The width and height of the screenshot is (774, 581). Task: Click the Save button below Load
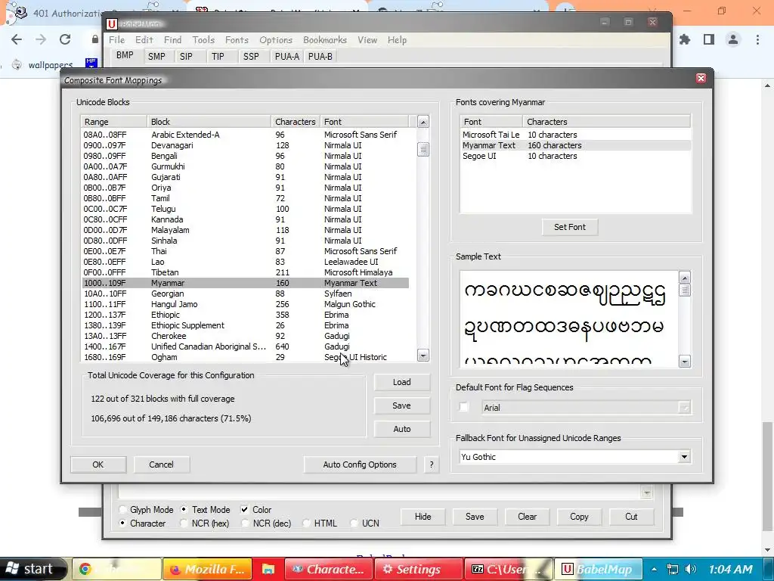pyautogui.click(x=402, y=405)
